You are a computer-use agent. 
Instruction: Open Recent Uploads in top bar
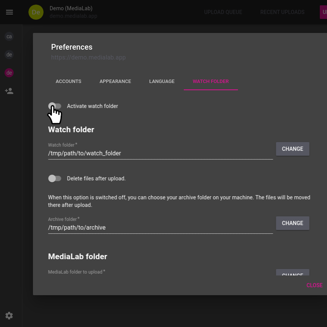pyautogui.click(x=282, y=12)
